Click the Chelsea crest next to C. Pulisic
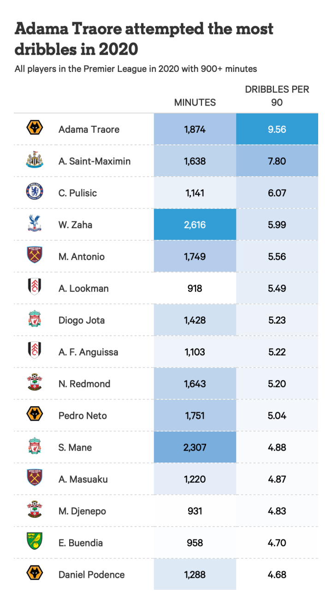 point(35,192)
